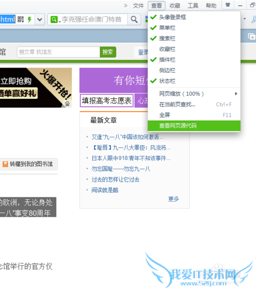Select the 填报高考志愿表 tab
Viewport: 256px width, 291px height.
106,101
